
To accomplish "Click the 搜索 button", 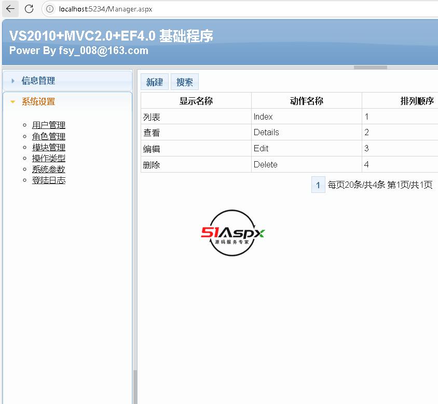I will click(x=185, y=82).
